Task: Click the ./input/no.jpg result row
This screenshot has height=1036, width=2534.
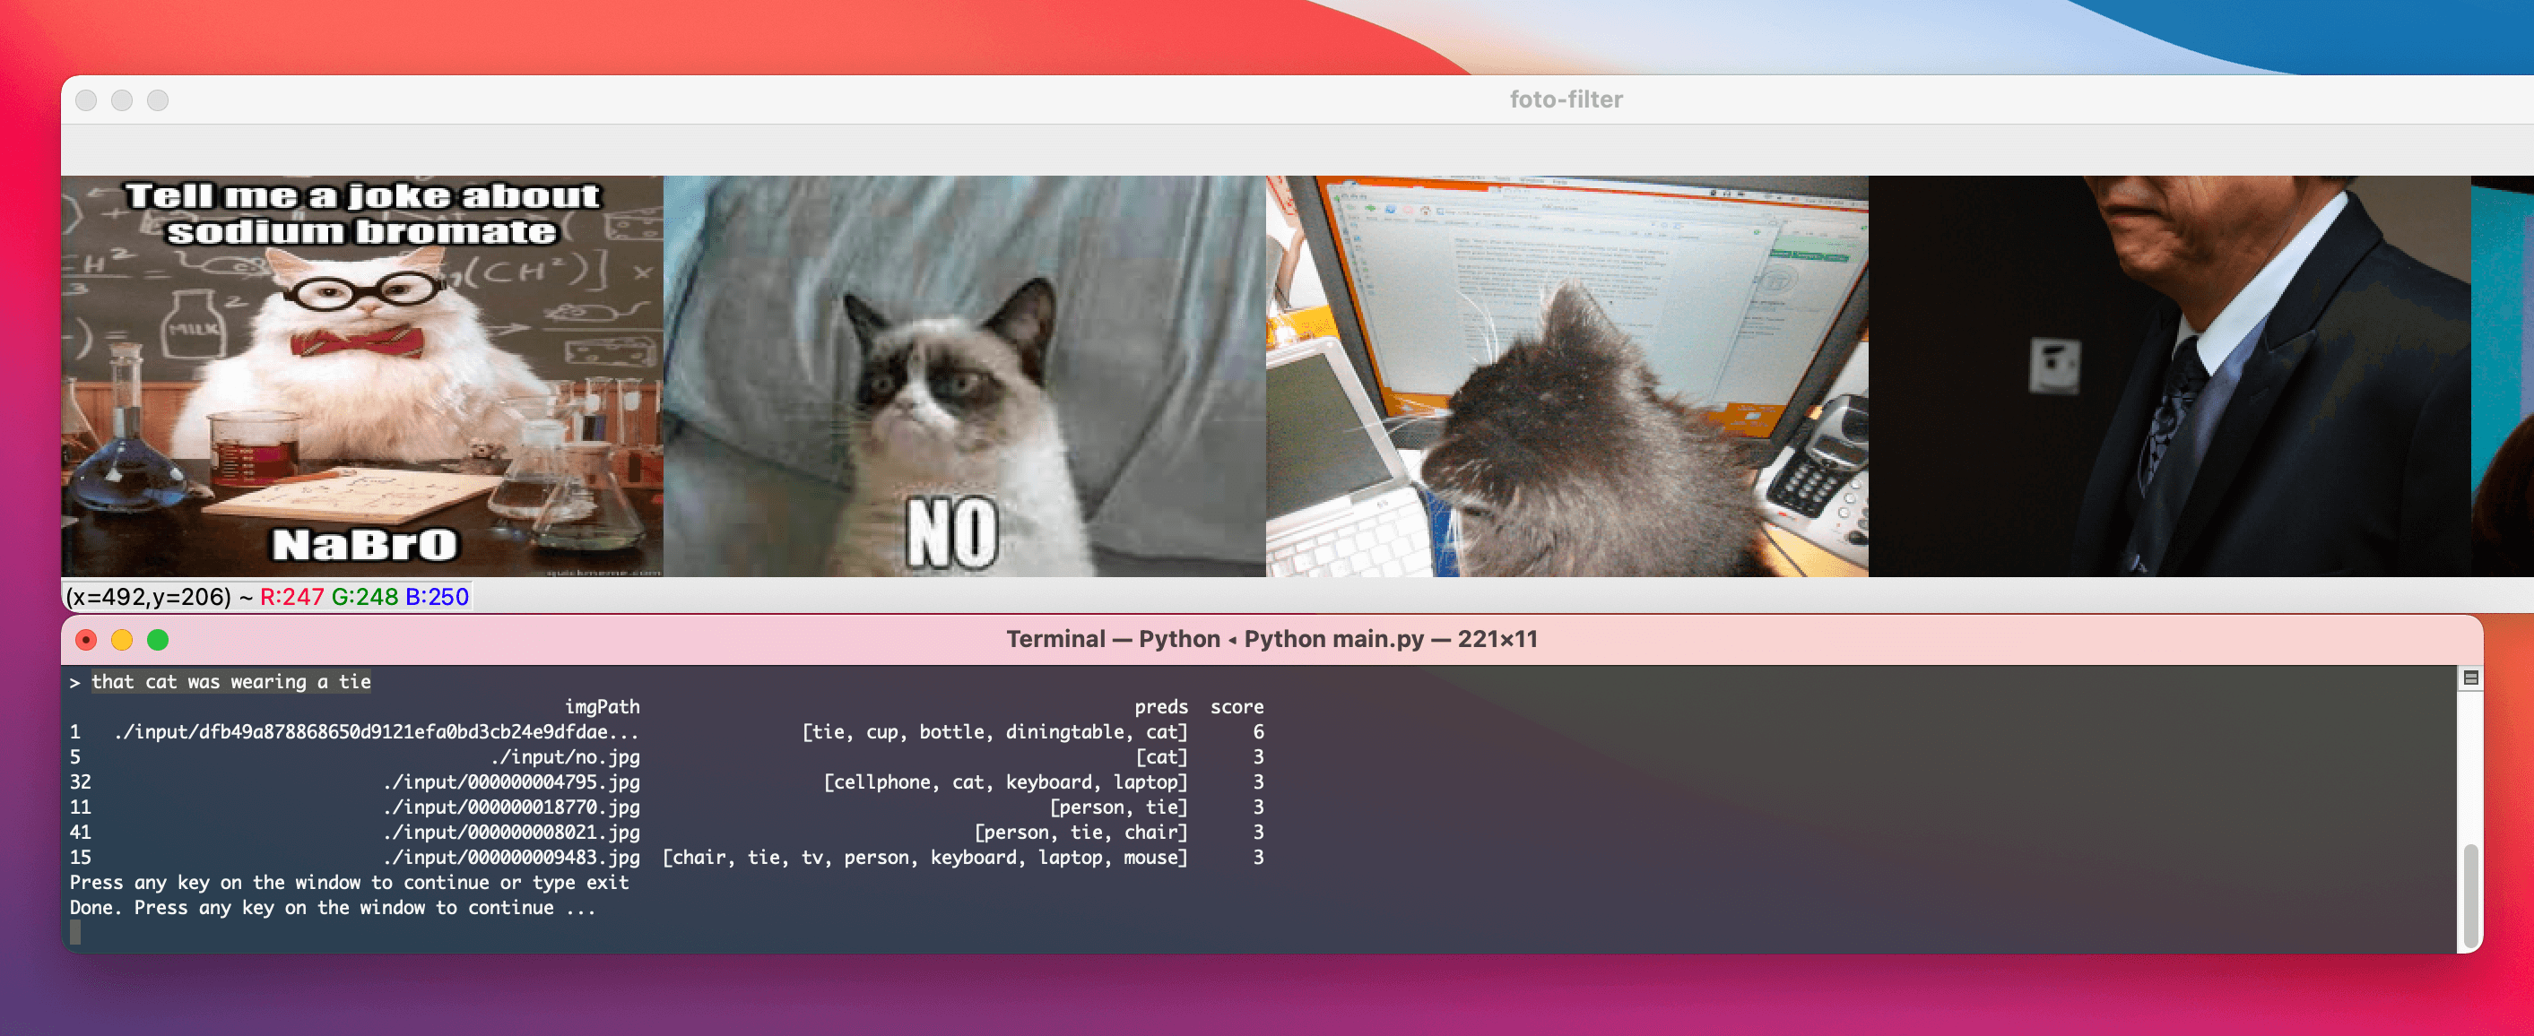Action: pos(566,757)
